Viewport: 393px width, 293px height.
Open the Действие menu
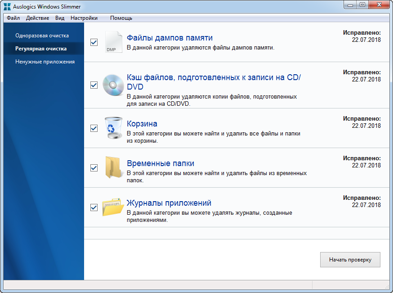(38, 18)
